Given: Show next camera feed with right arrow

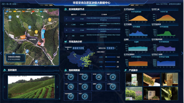Looking at the screenshot, I should click(57, 87).
